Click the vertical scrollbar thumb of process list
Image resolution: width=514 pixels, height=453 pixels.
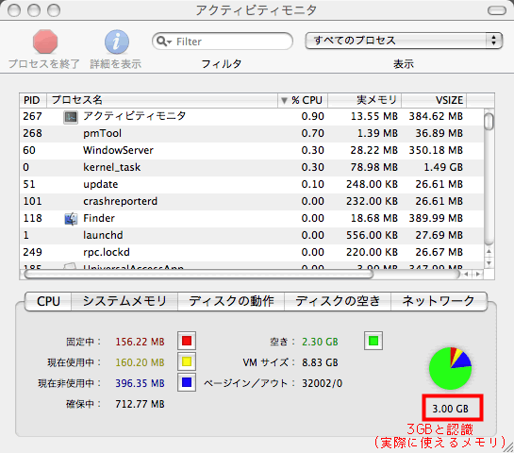489,122
